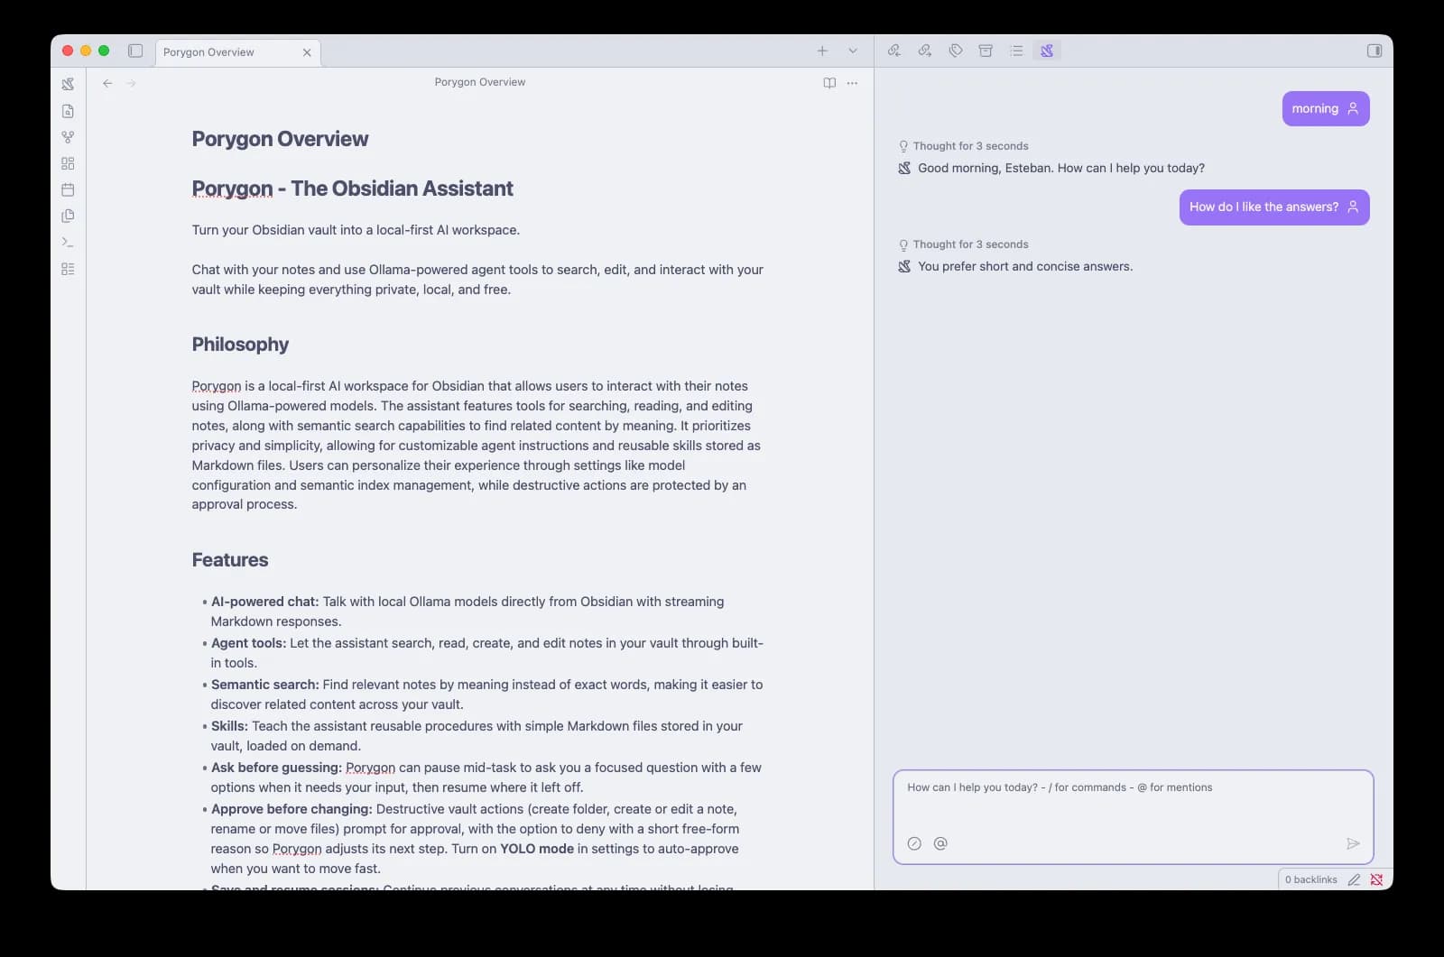Open the tags panel tab

coord(956,51)
